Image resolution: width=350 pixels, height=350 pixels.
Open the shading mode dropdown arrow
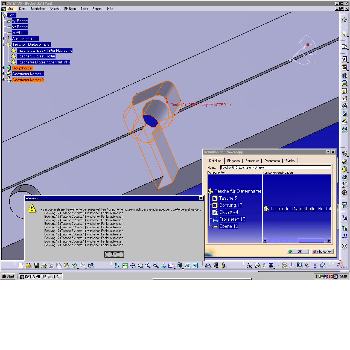click(183, 268)
